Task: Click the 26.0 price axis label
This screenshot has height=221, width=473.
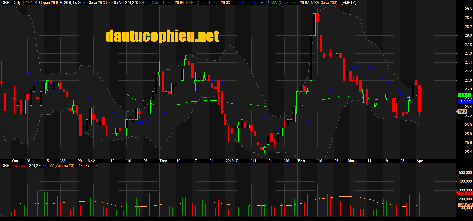Action: pos(468,125)
